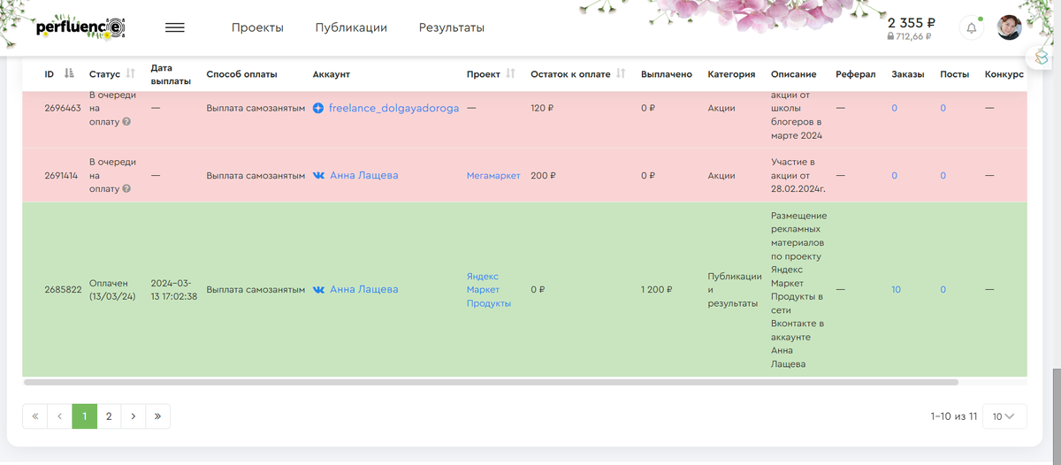Open the hamburger menu icon
This screenshot has height=465, width=1061.
pos(175,27)
